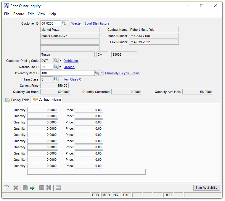Screen dimensions: 225x201
Task: Click the Item Class lookup magnifier
Action: point(56,79)
